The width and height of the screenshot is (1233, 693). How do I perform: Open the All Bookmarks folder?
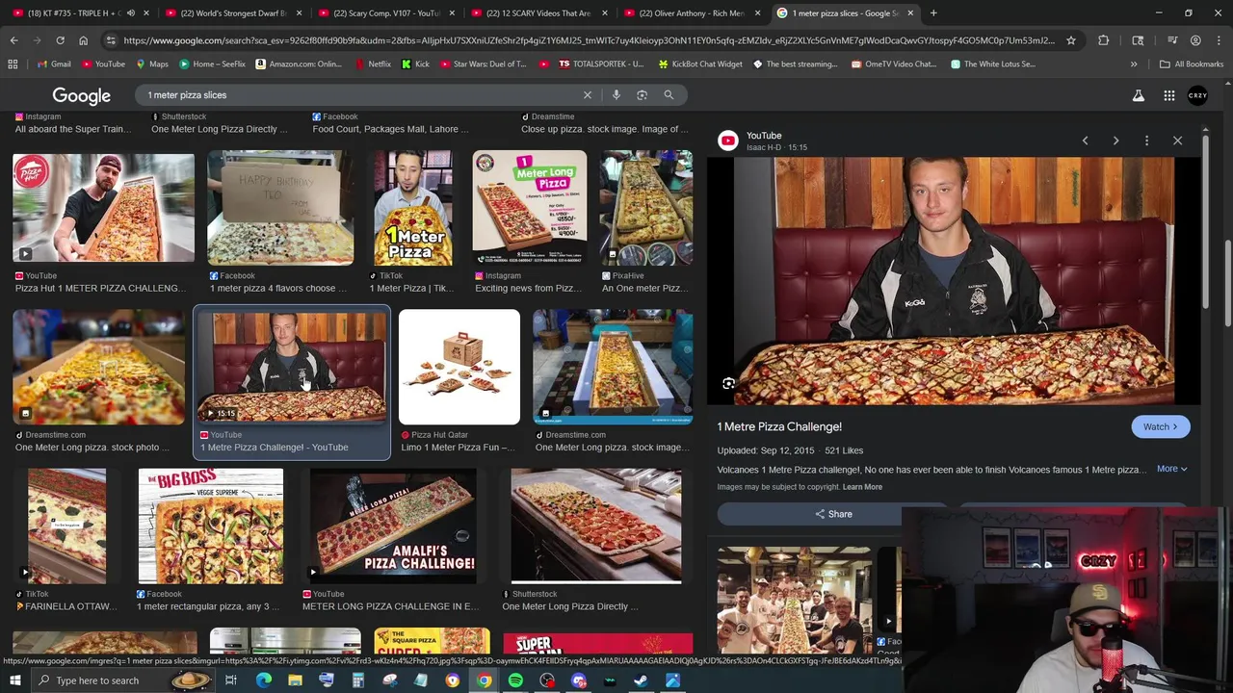pos(1192,64)
